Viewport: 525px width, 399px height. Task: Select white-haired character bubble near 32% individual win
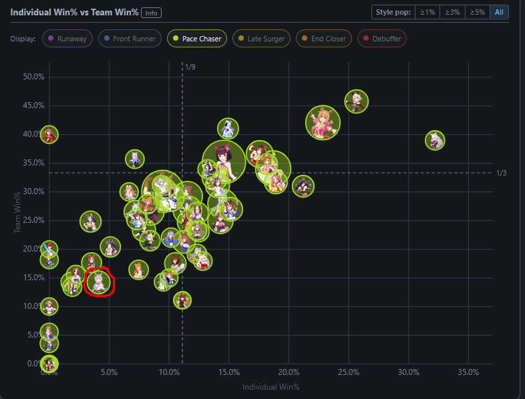(x=435, y=140)
